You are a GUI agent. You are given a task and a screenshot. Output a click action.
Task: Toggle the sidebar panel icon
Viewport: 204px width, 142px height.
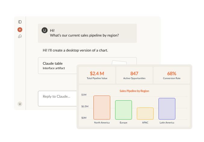point(20,22)
